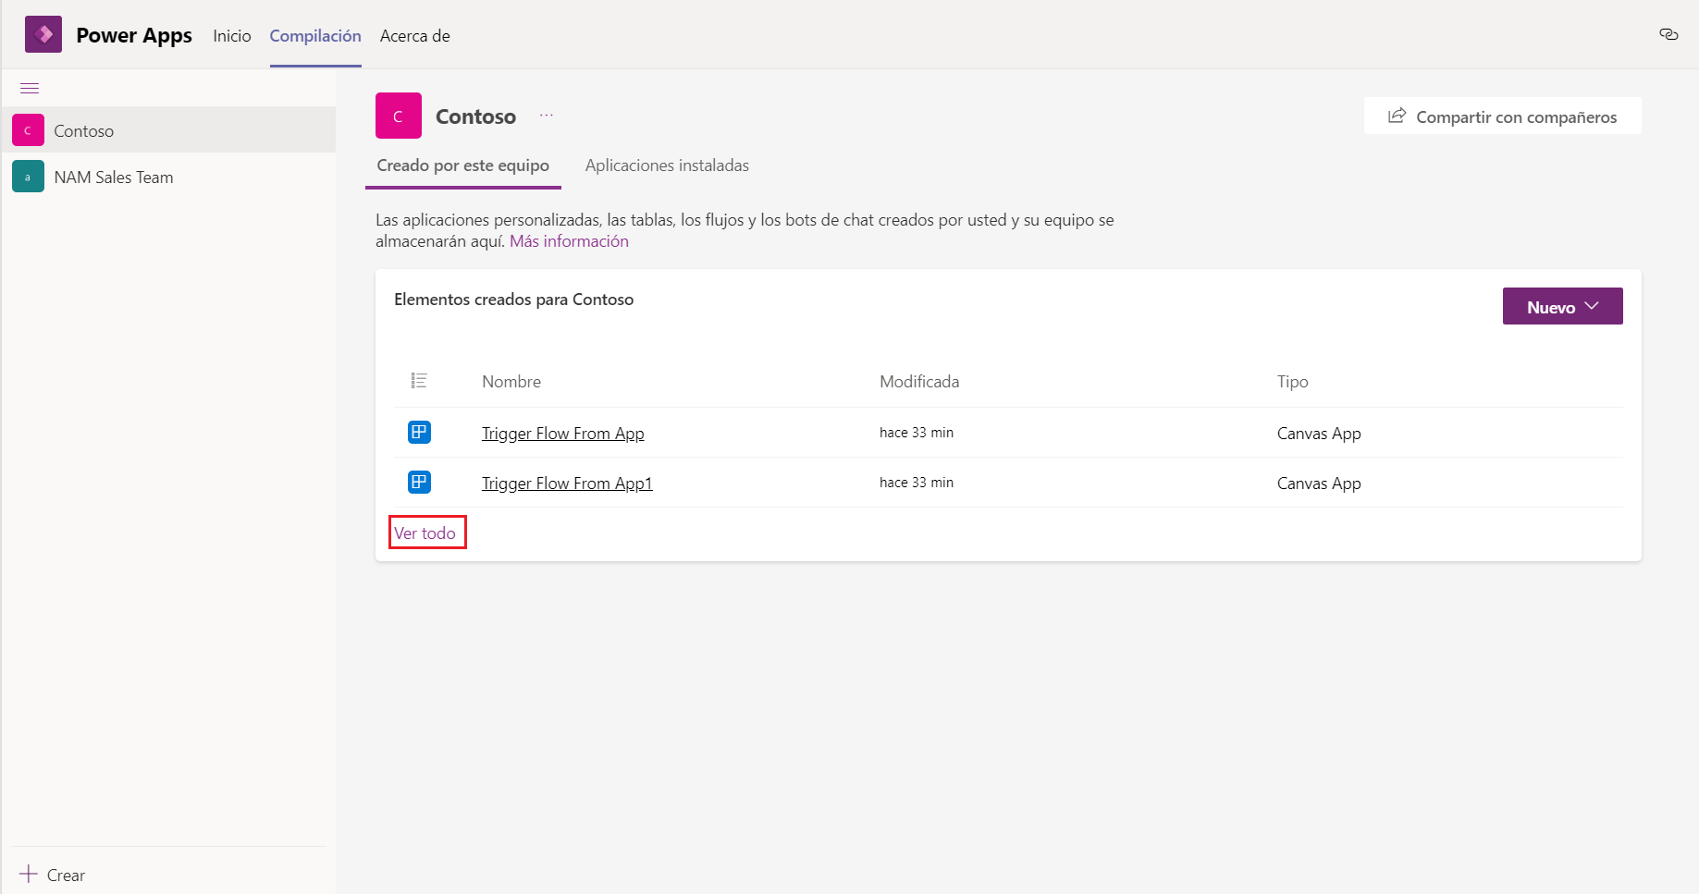Click the Ver todo link
Viewport: 1699px width, 894px height.
[425, 533]
